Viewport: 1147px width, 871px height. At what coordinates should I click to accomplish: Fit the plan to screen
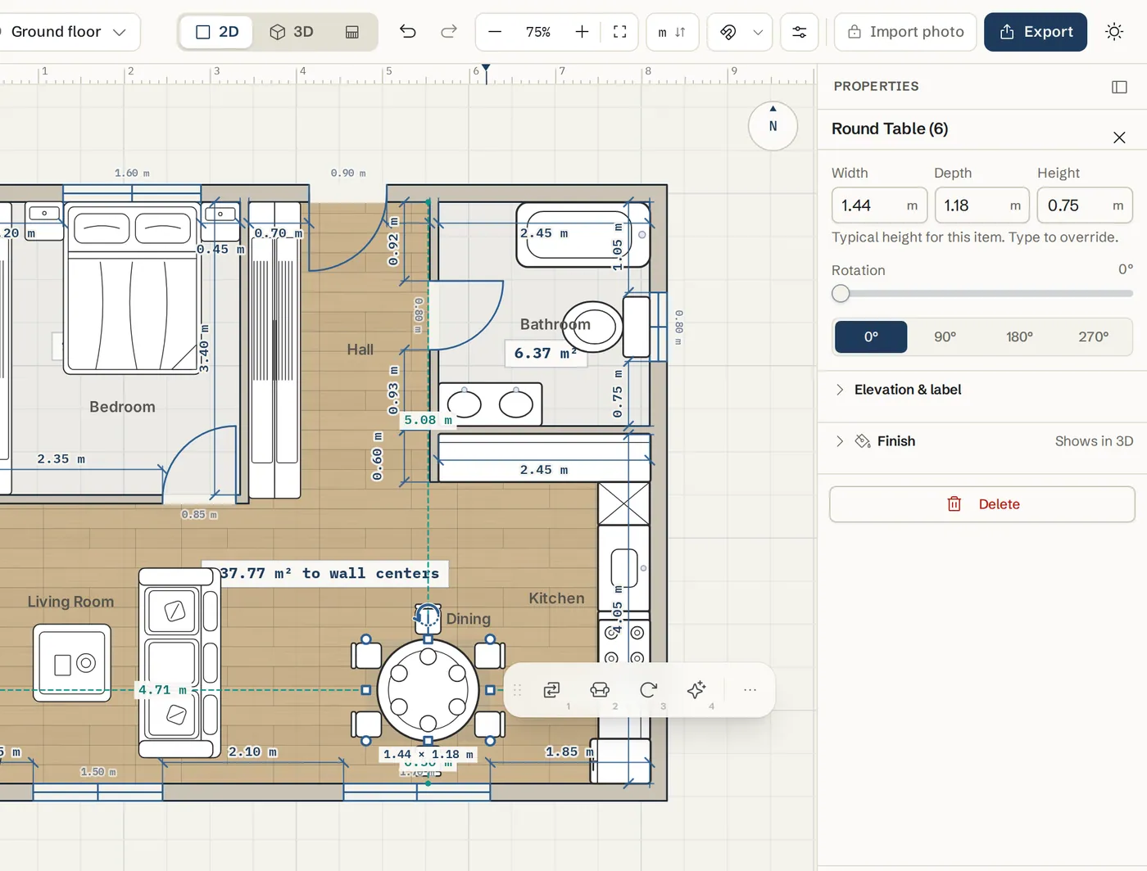point(620,32)
